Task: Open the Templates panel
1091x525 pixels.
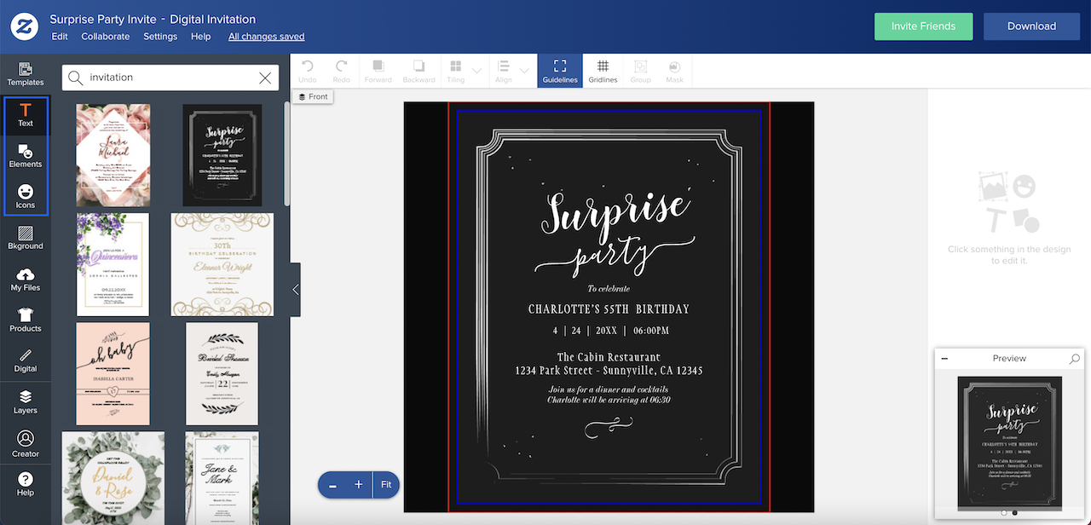Action: (26, 74)
